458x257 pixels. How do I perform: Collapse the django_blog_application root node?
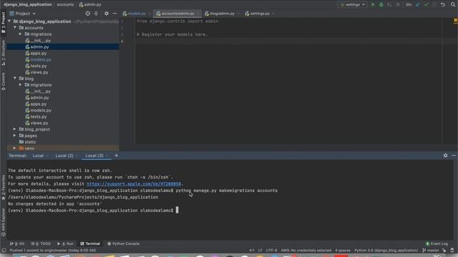9,21
